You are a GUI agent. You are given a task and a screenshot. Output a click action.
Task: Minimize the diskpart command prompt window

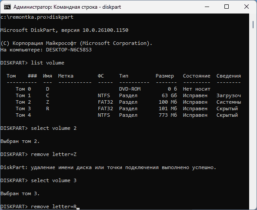tap(207, 7)
